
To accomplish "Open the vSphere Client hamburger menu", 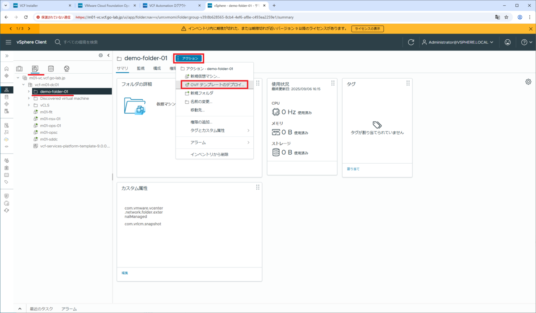I will (x=8, y=42).
